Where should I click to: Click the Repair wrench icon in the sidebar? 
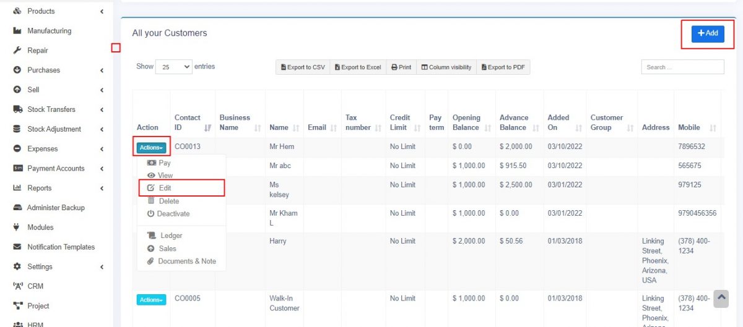pyautogui.click(x=17, y=51)
